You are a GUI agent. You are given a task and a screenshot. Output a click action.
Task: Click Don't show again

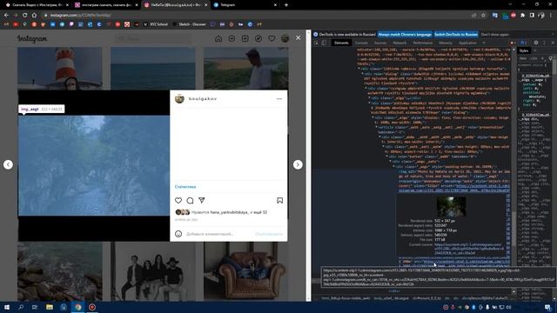[x=495, y=35]
